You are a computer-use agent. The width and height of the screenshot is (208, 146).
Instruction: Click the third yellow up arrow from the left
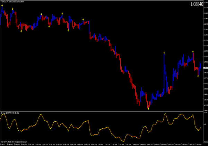(x=68, y=31)
